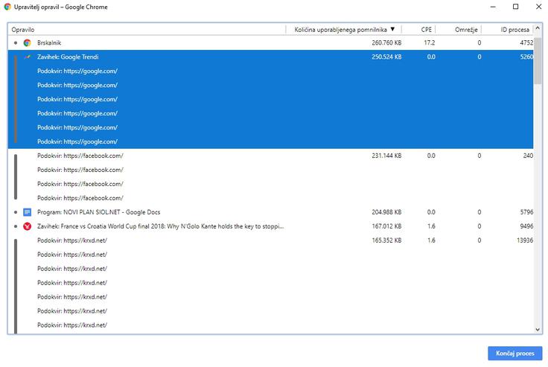The image size is (548, 367).
Task: Click the 165.352 KB memory value
Action: [386, 240]
